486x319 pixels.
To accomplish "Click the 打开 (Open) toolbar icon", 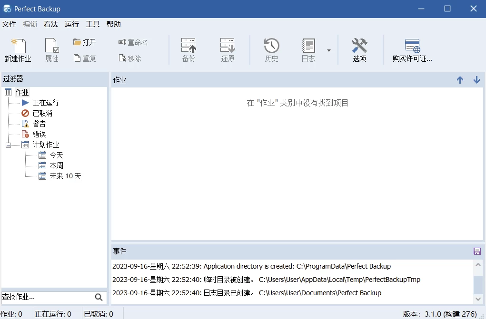I will pos(84,42).
